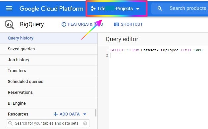The width and height of the screenshot is (208, 129).
Task: Open the hamburger navigation menu
Action: pyautogui.click(x=9, y=9)
